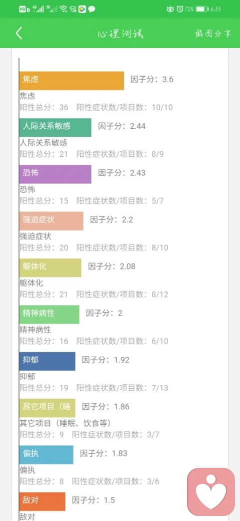Tap the Wi-Fi status icon
Image resolution: width=240 pixels, height=521 pixels.
pos(63,9)
